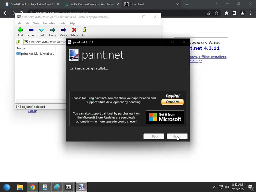Open a new Chrome tab
The width and height of the screenshot is (256, 192).
click(187, 4)
